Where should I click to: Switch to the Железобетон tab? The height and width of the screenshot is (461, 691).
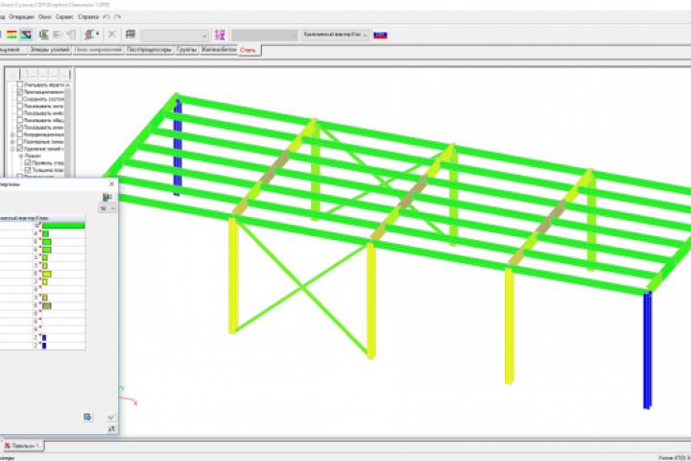click(x=218, y=50)
